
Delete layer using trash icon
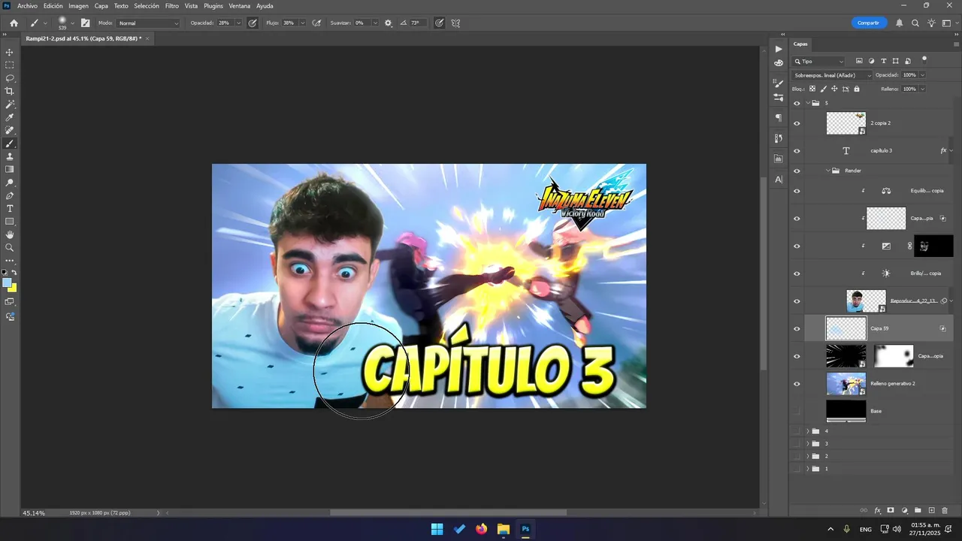[x=945, y=511]
